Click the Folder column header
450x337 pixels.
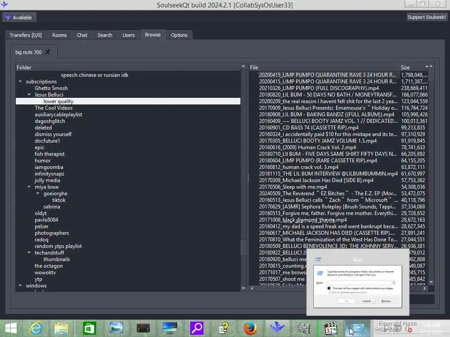pos(128,67)
